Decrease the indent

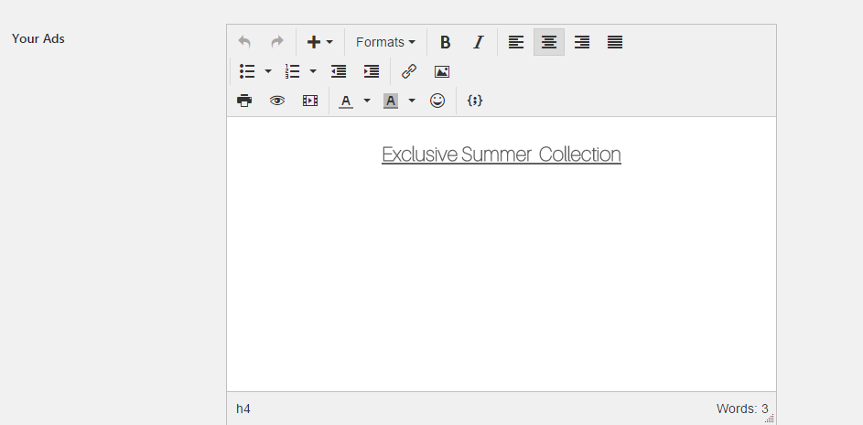tap(339, 71)
